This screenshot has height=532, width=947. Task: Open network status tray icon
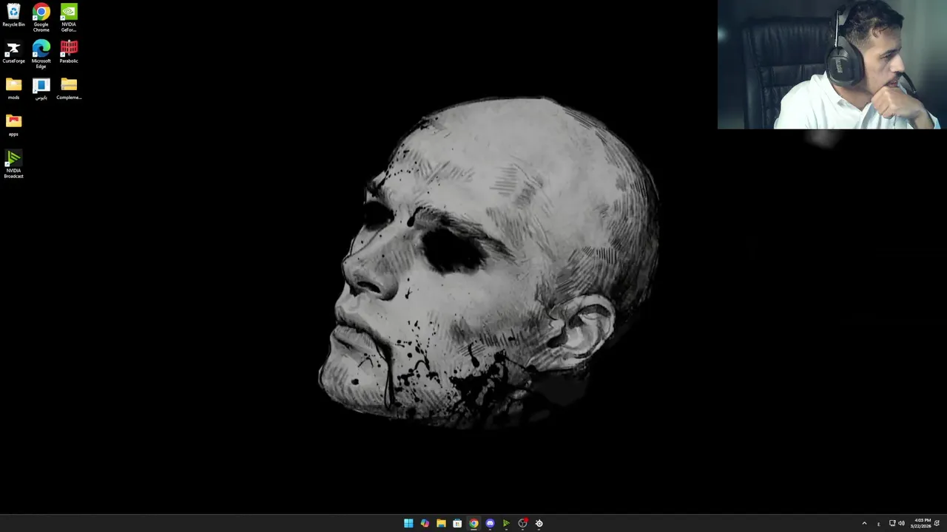[x=892, y=523]
